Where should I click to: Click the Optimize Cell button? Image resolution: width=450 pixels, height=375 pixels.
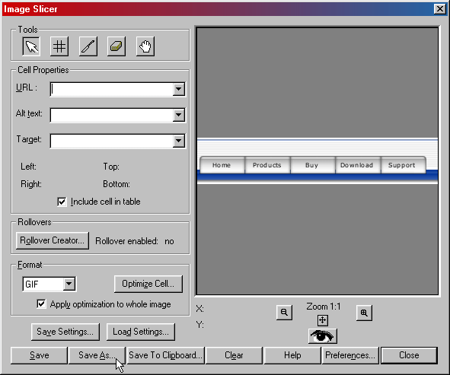click(x=148, y=284)
